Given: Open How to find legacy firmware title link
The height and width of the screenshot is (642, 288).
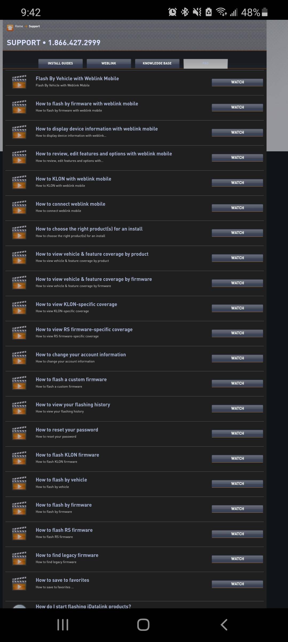Looking at the screenshot, I should pyautogui.click(x=67, y=555).
